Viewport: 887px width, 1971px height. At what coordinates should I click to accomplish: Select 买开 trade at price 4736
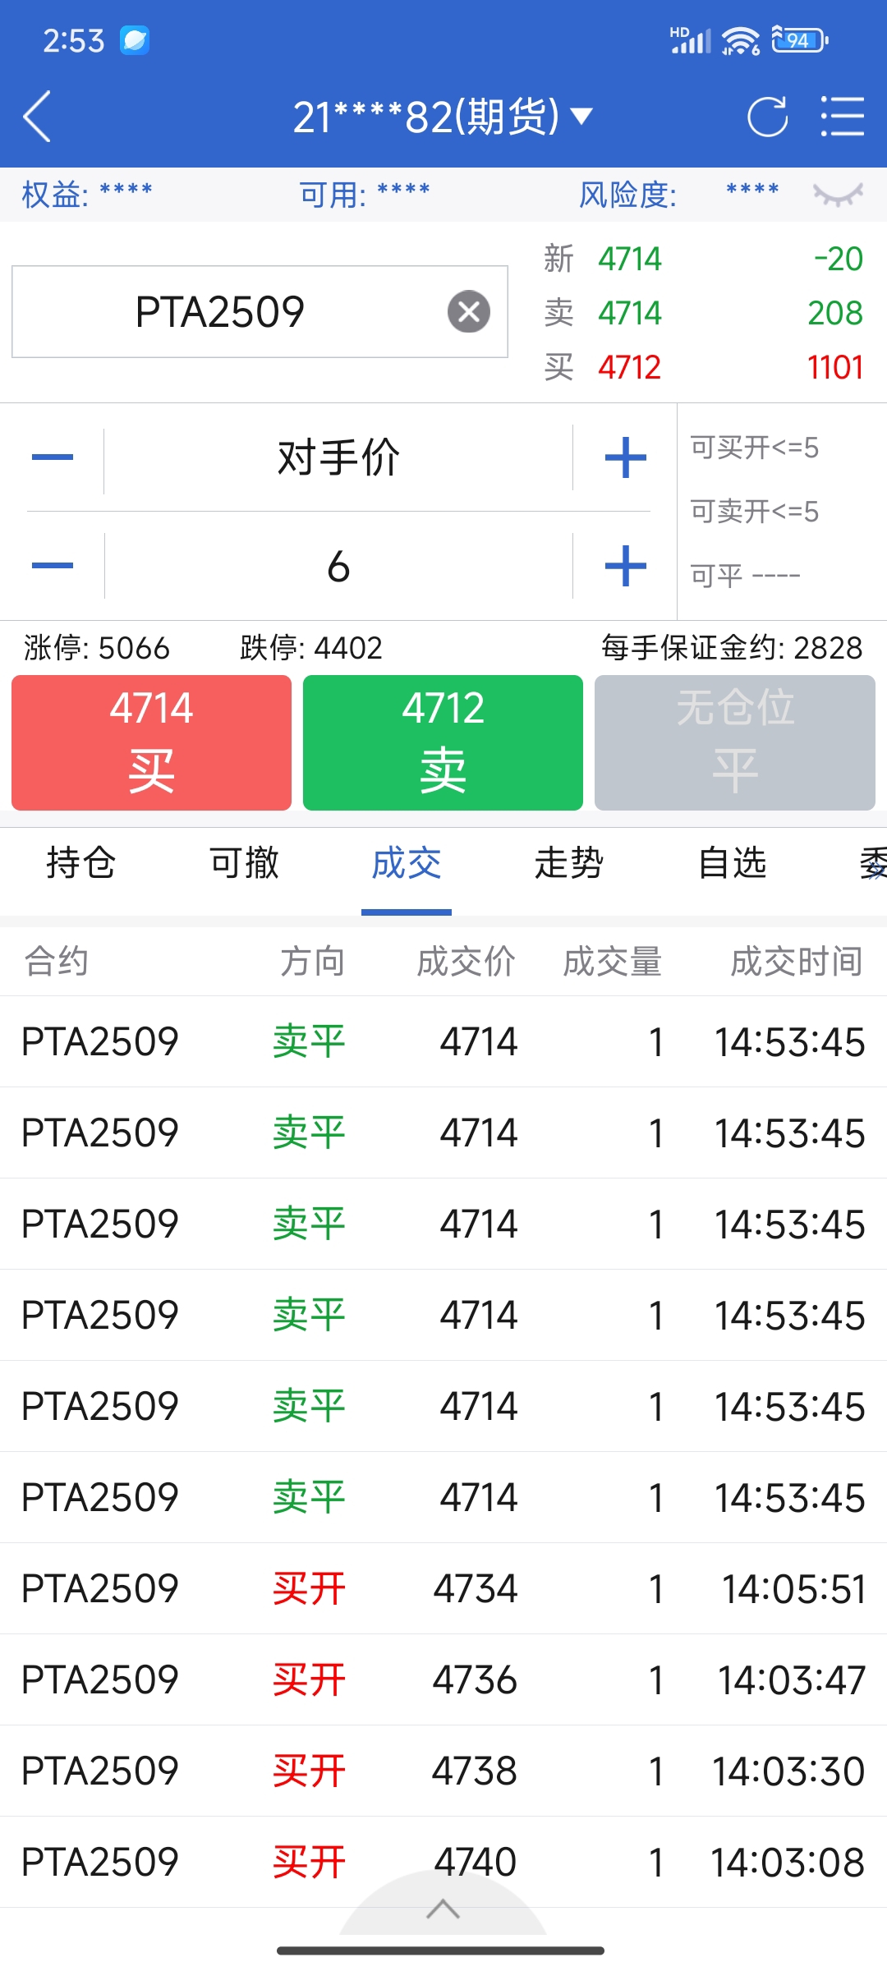tap(443, 1679)
